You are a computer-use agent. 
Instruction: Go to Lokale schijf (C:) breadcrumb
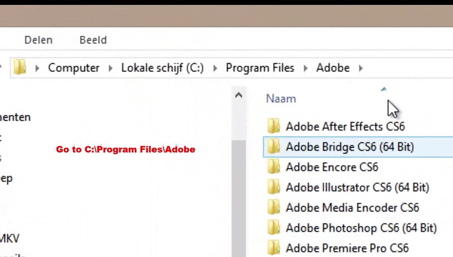pos(163,68)
